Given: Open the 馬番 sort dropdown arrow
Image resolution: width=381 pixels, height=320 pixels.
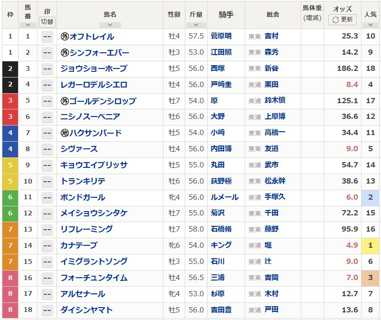Looking at the screenshot, I should tap(28, 25).
